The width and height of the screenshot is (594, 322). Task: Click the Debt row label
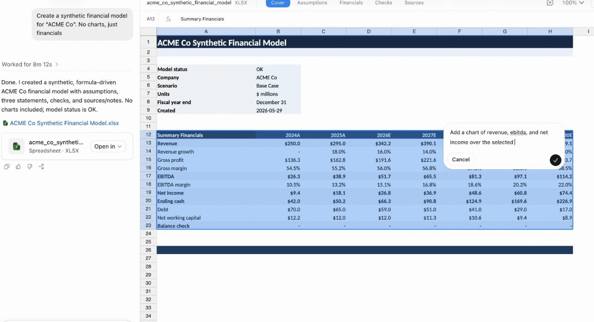[x=206, y=210]
